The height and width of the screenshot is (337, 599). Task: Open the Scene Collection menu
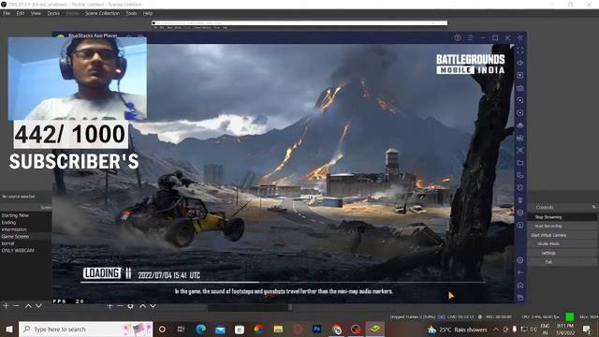102,13
